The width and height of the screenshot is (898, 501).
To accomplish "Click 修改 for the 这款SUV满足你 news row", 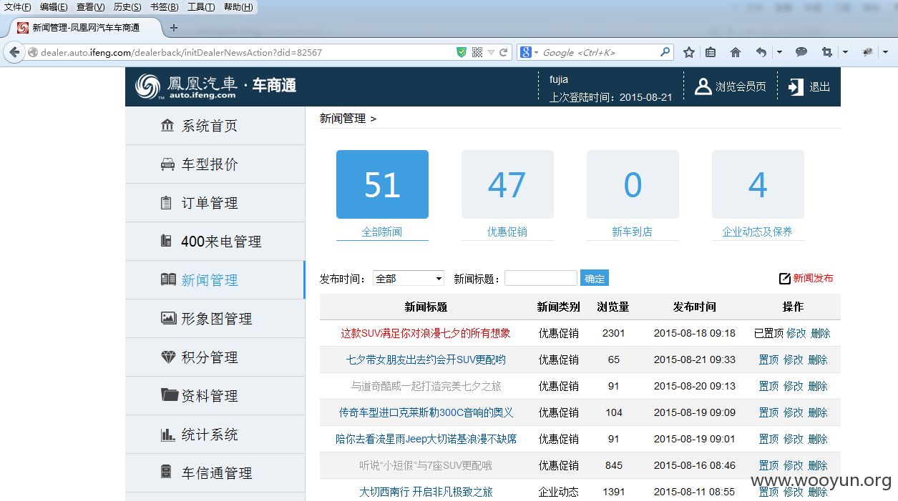I will point(796,333).
